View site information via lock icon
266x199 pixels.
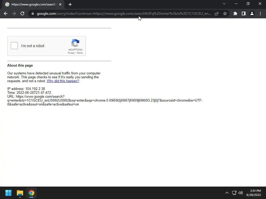pos(33,13)
